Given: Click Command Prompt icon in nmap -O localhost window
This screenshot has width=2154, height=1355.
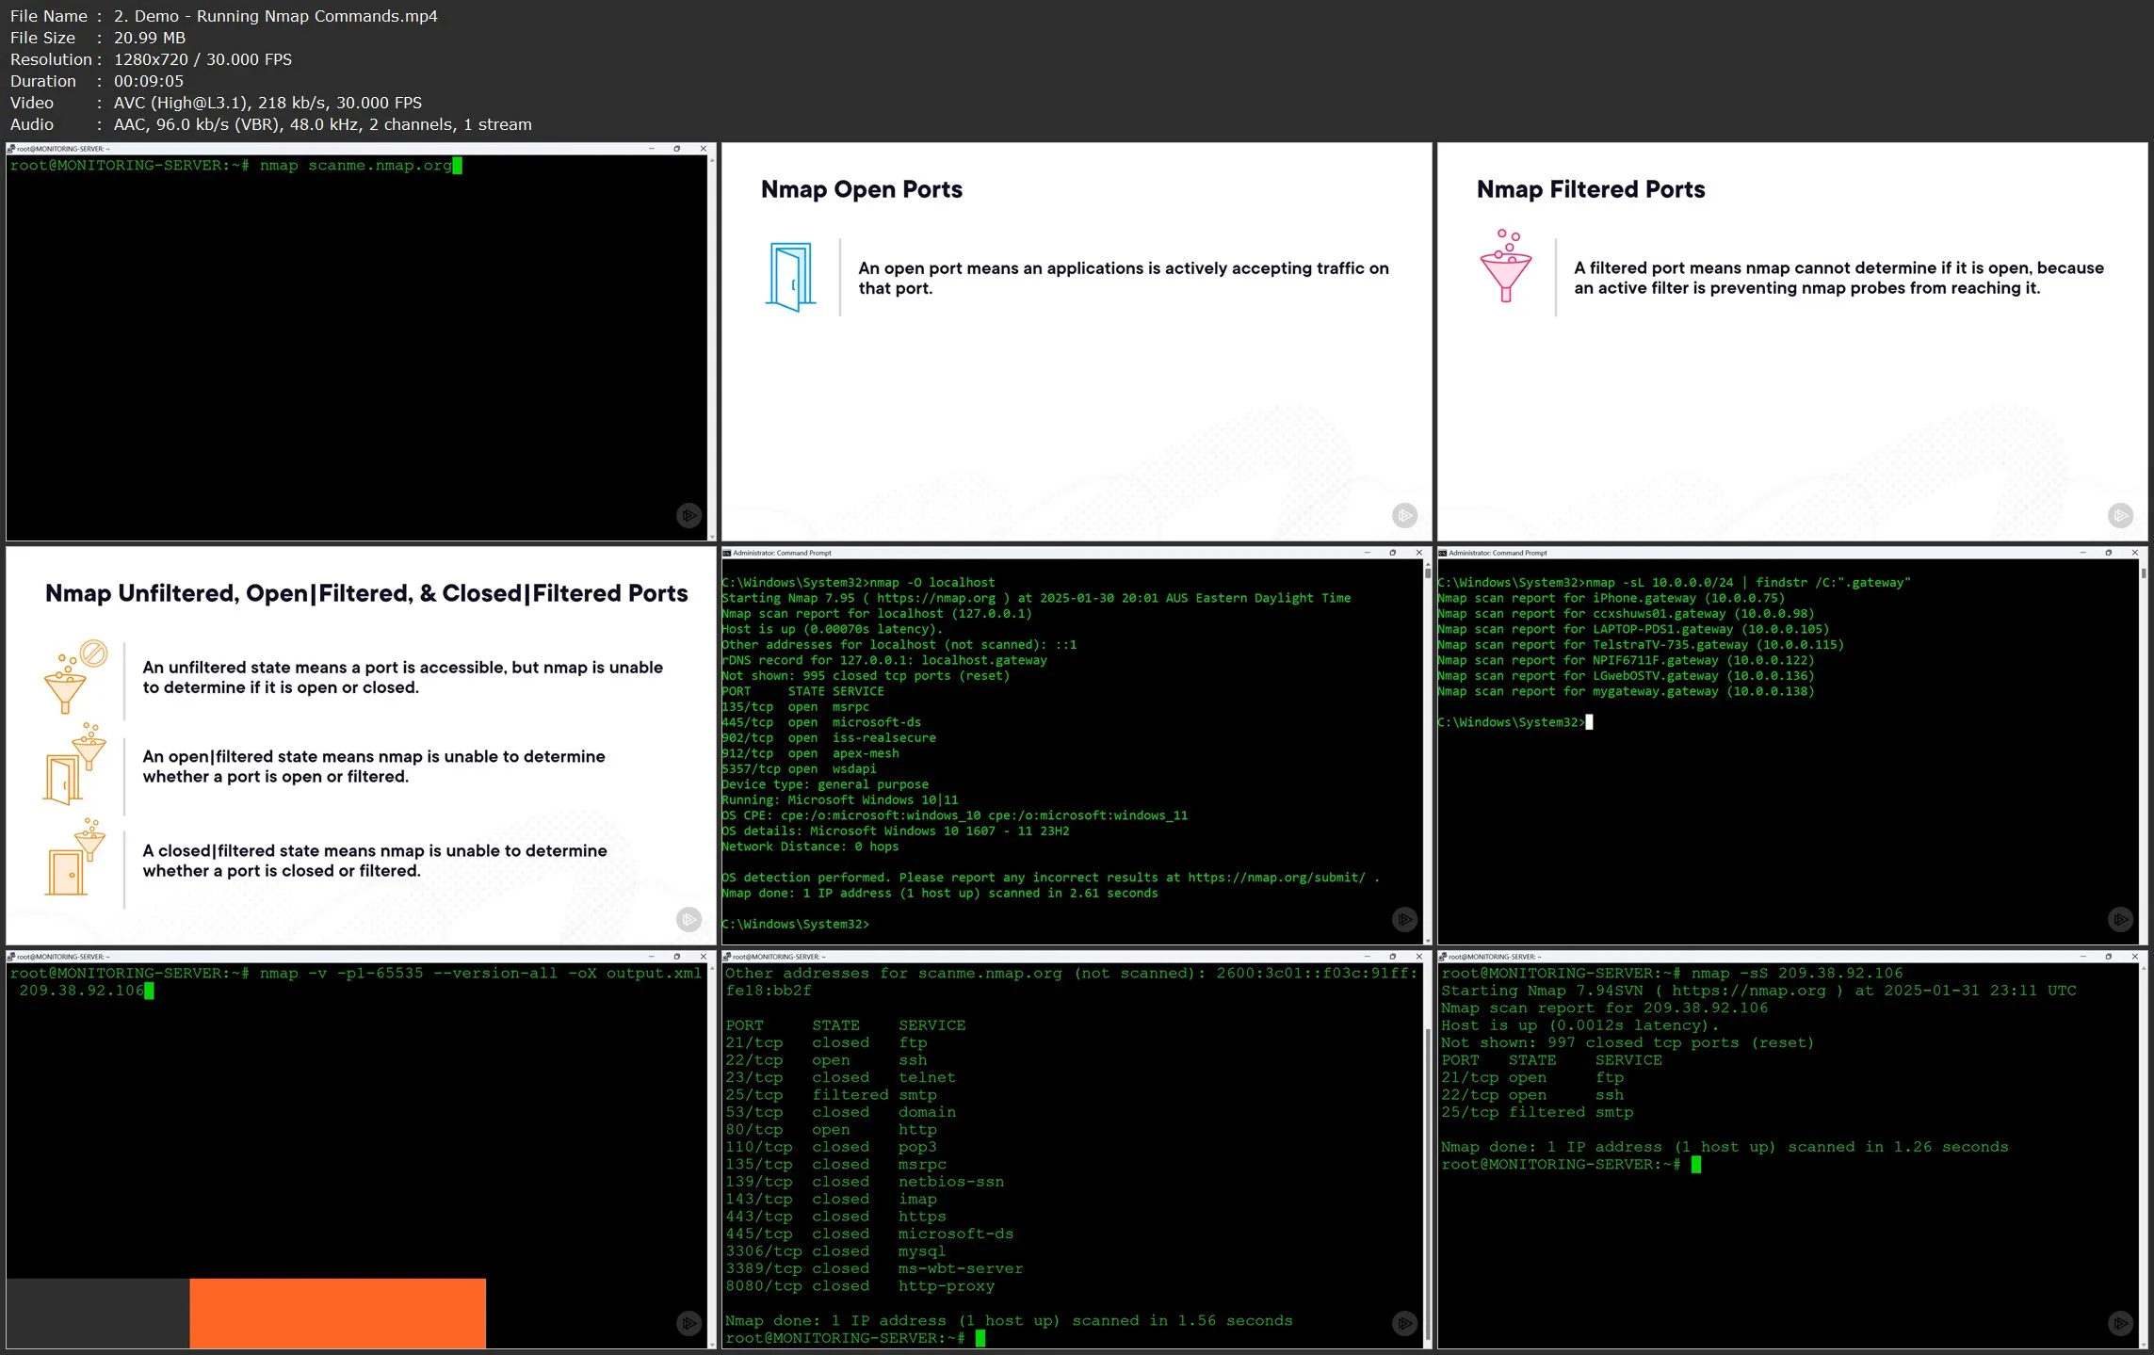Looking at the screenshot, I should click(x=727, y=553).
